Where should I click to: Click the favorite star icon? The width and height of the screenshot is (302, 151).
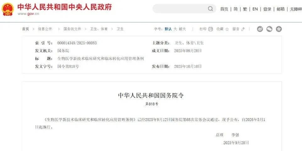click(227, 29)
